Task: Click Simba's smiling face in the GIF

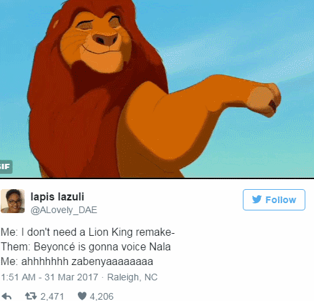Action: coord(98,42)
